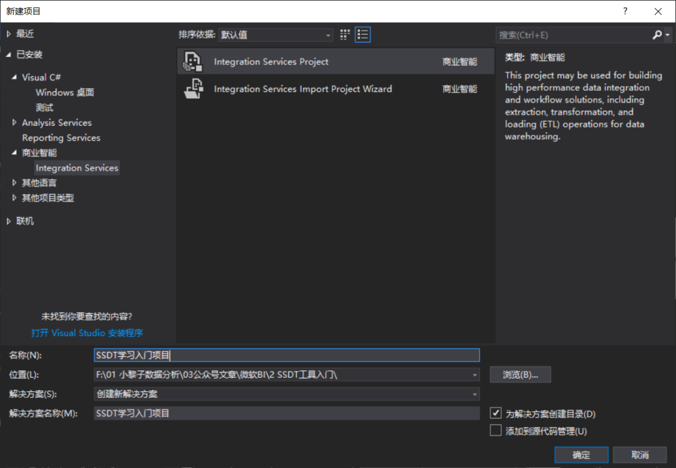
Task: Select the Visual C# category label
Action: [x=41, y=77]
